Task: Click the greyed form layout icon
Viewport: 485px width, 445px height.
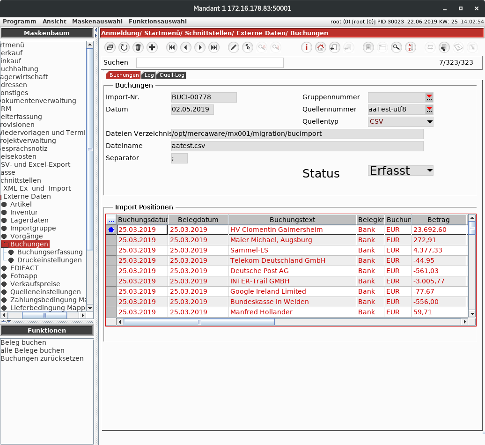Action: [382, 47]
